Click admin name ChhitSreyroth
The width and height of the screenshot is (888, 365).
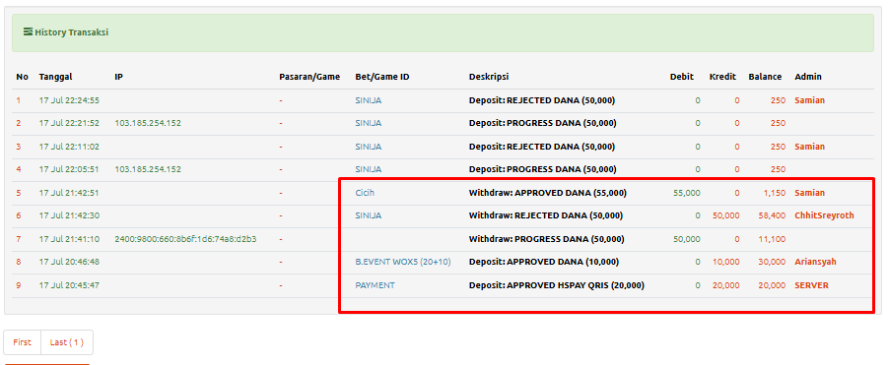pos(824,215)
